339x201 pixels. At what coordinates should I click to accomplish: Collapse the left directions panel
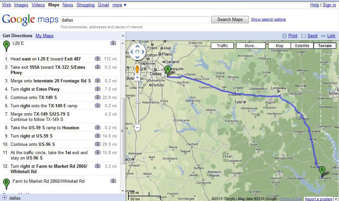click(x=122, y=36)
